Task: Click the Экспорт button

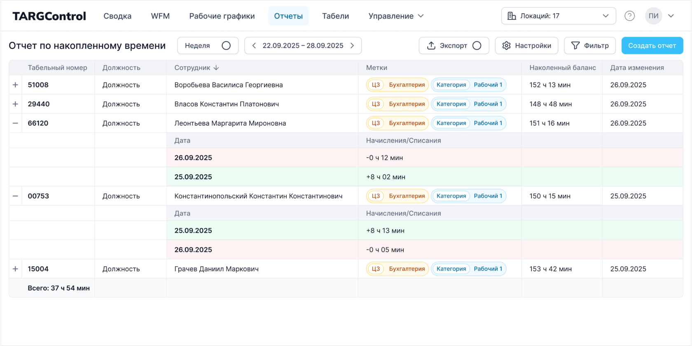Action: (454, 46)
